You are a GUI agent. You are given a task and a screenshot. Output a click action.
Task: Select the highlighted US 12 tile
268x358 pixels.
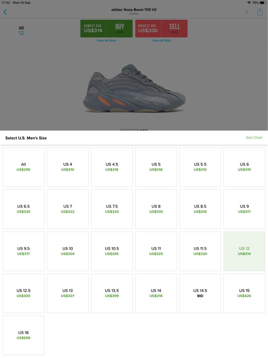point(244,251)
